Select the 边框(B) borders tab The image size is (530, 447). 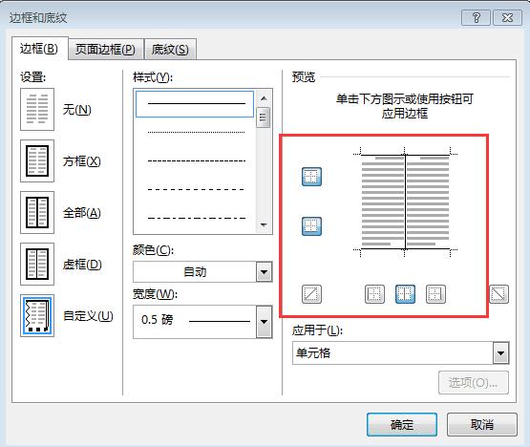(x=39, y=49)
